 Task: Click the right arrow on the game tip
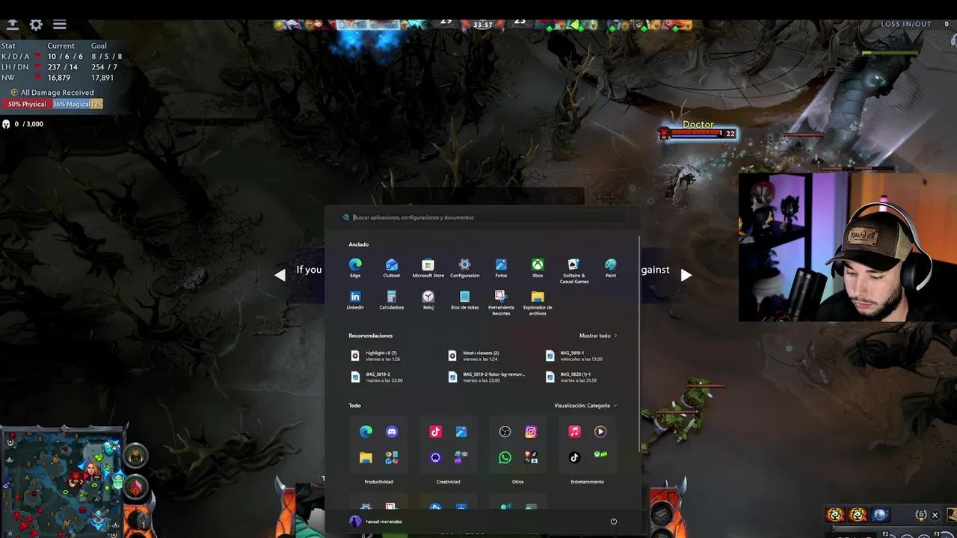tap(686, 275)
